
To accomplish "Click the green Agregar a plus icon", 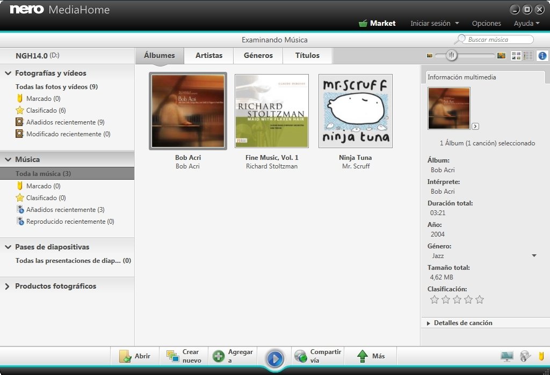I will [219, 356].
